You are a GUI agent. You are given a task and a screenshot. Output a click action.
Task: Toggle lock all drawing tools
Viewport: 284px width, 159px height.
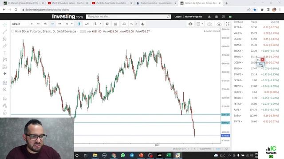click(5, 113)
